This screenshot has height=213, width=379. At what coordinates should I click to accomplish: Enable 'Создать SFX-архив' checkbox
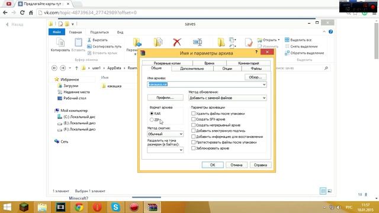point(194,119)
